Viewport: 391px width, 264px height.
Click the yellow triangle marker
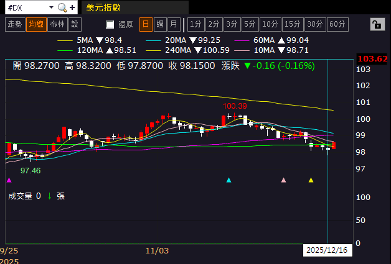[x=311, y=180]
